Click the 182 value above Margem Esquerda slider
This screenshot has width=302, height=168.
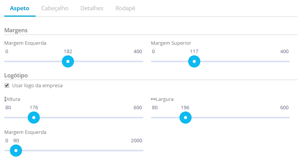[68, 51]
